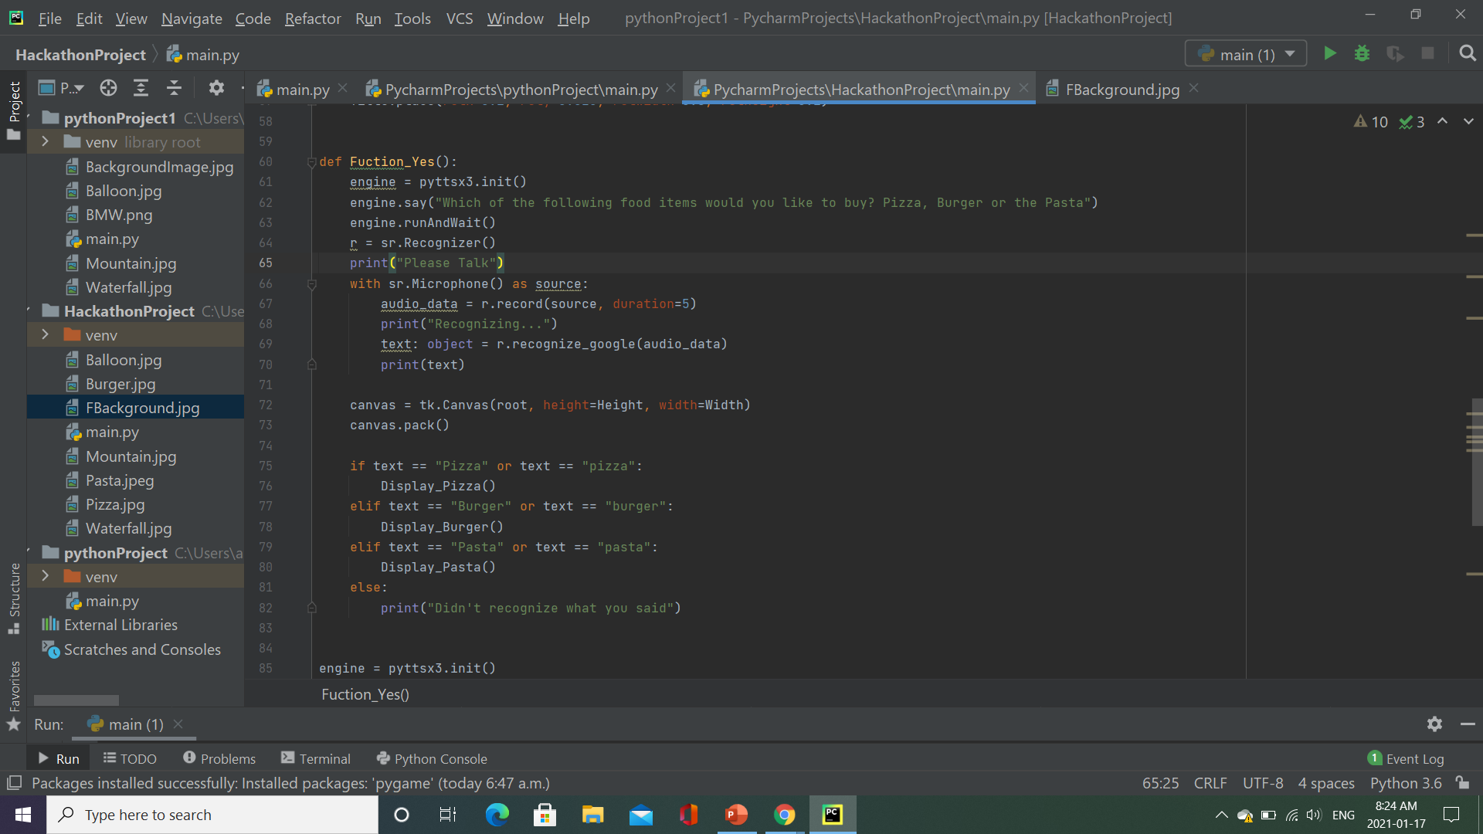The image size is (1483, 834).
Task: Run the main (1) configuration
Action: 1330,53
